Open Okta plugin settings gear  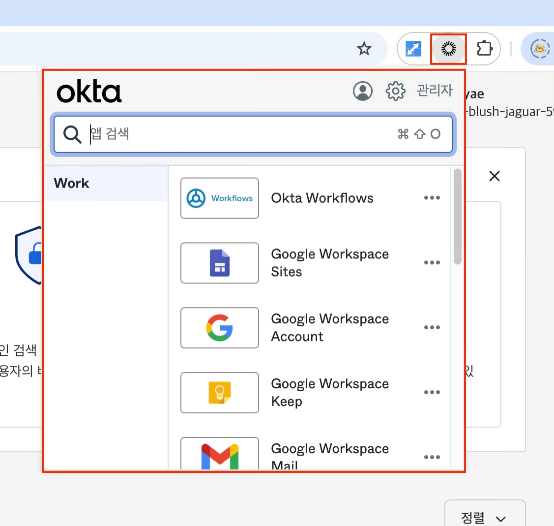[x=395, y=91]
